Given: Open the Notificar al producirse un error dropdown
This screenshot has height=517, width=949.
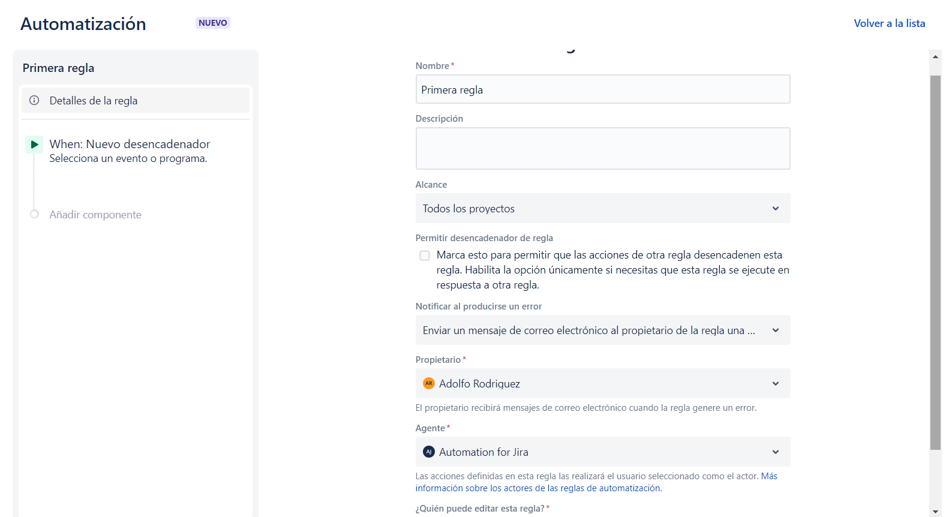Looking at the screenshot, I should [602, 330].
